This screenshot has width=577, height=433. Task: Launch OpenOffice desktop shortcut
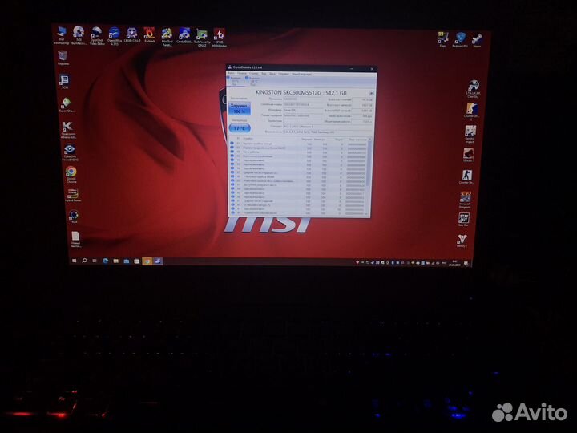[115, 36]
